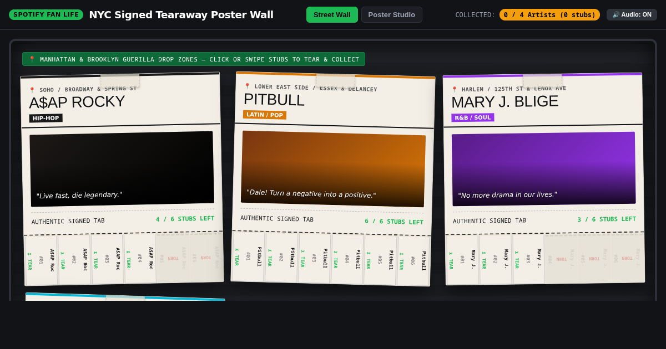Click the R&B / SOUL genre tag
The image size is (666, 349).
[473, 117]
